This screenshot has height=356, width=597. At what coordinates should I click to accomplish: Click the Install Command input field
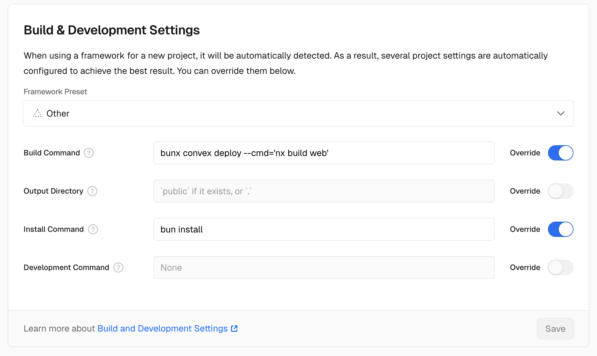click(x=324, y=229)
